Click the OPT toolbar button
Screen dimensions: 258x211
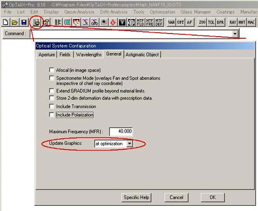(181, 22)
